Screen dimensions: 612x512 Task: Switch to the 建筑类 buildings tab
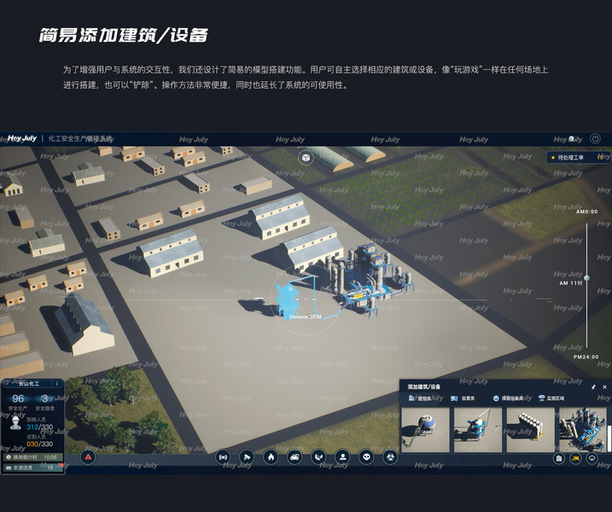click(x=420, y=398)
